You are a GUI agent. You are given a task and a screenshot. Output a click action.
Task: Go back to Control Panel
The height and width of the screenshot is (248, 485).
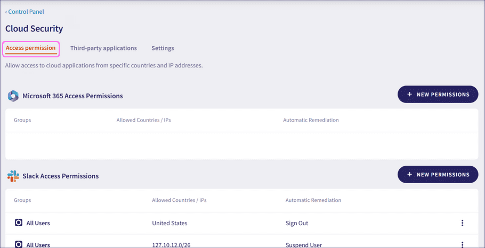point(25,12)
